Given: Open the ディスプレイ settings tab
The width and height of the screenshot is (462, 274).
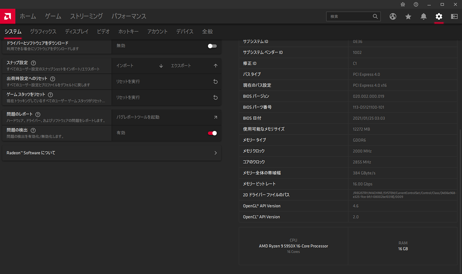Looking at the screenshot, I should pos(77,32).
